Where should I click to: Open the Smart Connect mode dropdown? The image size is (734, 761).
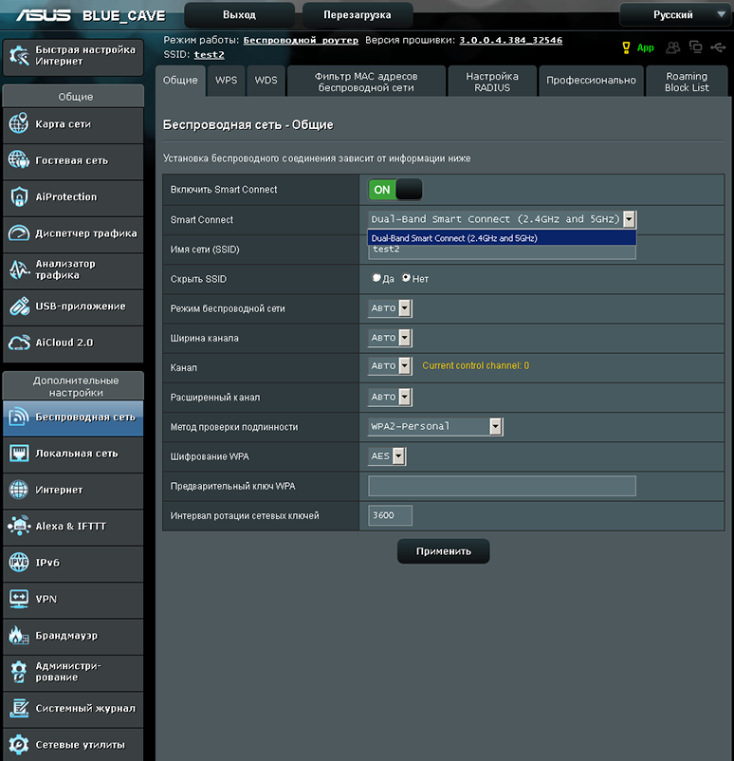[502, 219]
